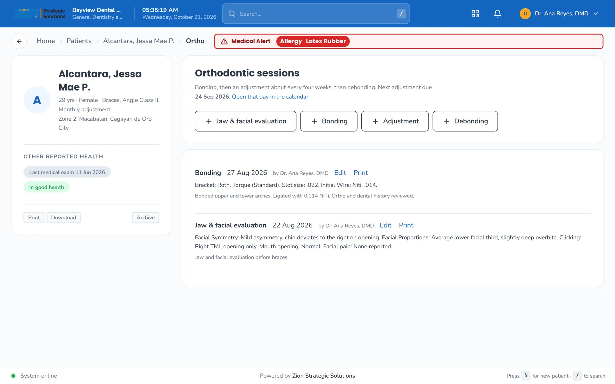This screenshot has height=384, width=615.
Task: Click the Medical Alert label
Action: (x=251, y=41)
